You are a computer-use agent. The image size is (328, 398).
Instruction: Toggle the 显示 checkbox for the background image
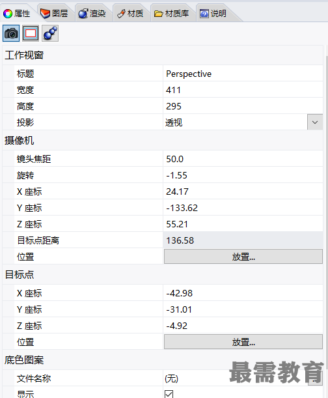pos(169,394)
